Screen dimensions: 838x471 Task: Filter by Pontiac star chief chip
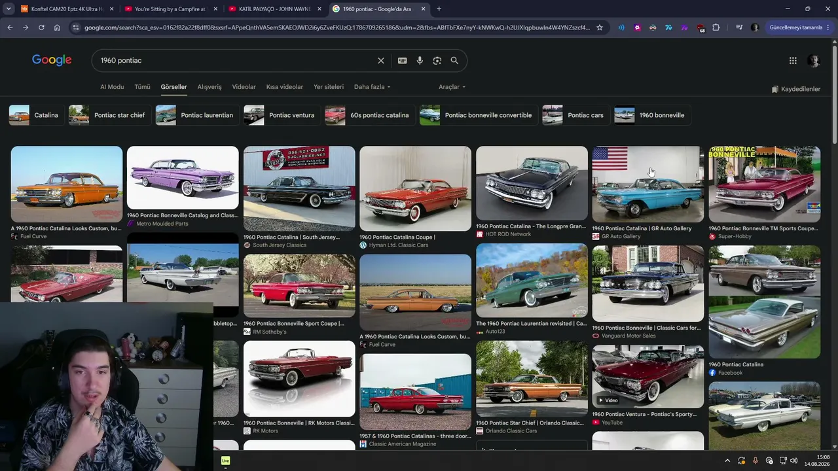pyautogui.click(x=110, y=115)
